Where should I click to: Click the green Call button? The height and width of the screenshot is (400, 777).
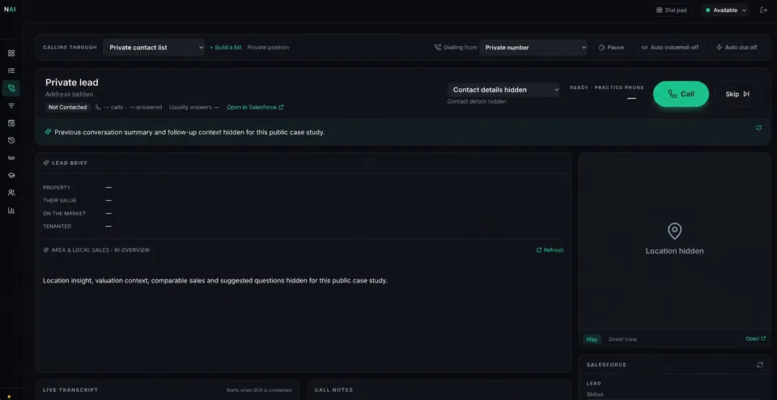tap(681, 94)
